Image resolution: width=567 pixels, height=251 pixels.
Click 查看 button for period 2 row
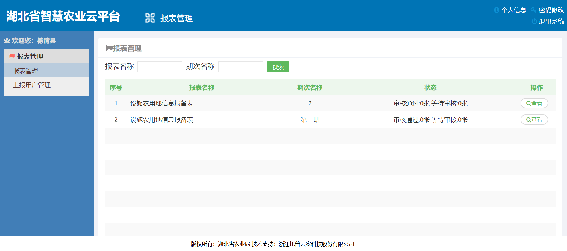[534, 103]
